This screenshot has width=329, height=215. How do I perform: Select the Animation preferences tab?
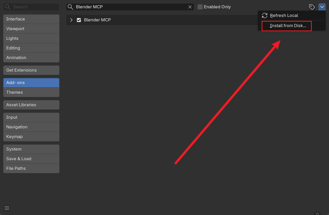tap(31, 58)
